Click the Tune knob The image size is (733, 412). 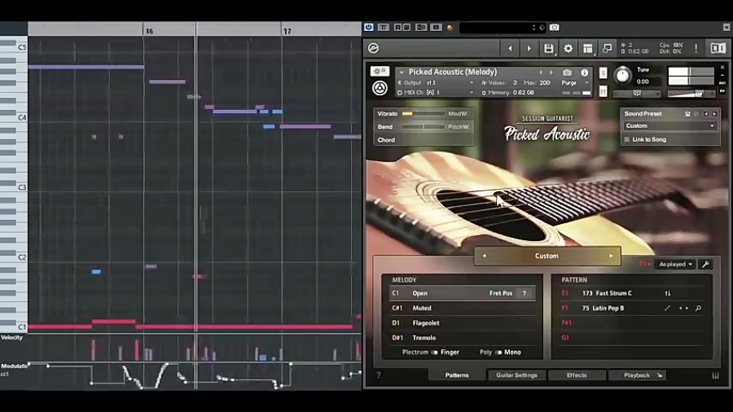[x=622, y=75]
